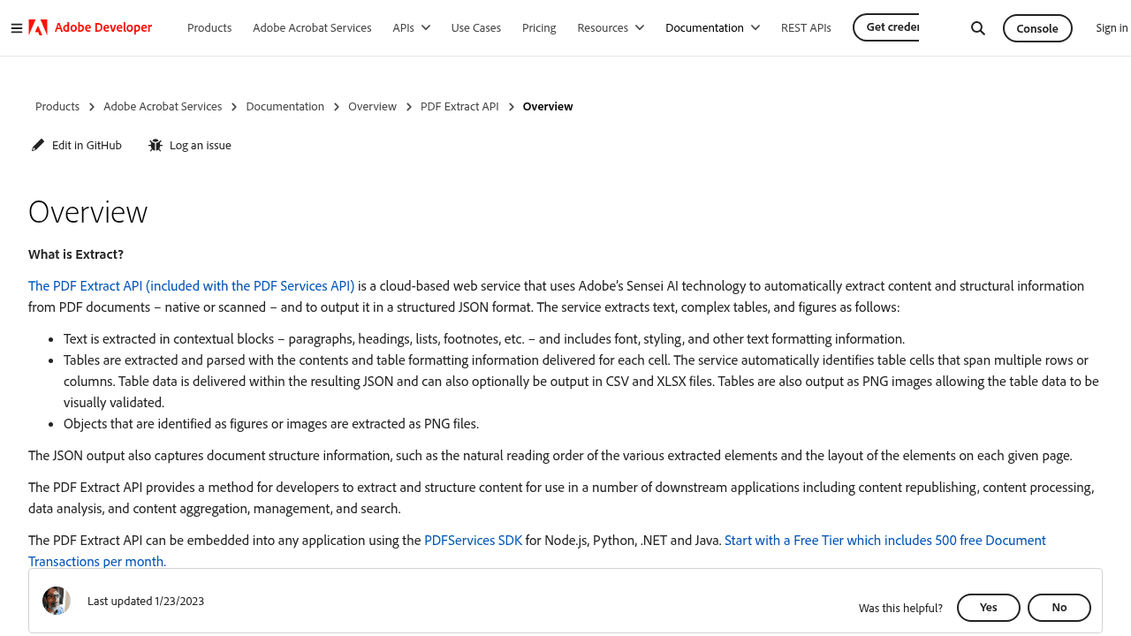This screenshot has height=636, width=1131.
Task: Click the Log an issue bug icon
Action: 156,145
